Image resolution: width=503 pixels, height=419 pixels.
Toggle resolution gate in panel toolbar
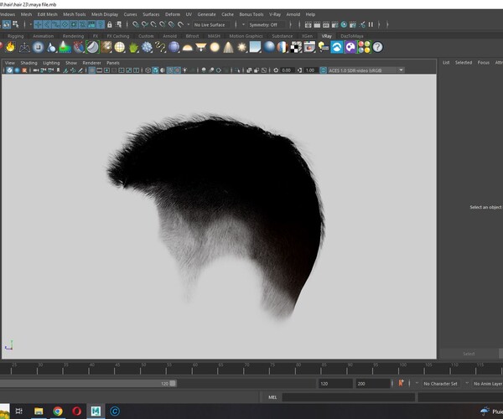[106, 70]
